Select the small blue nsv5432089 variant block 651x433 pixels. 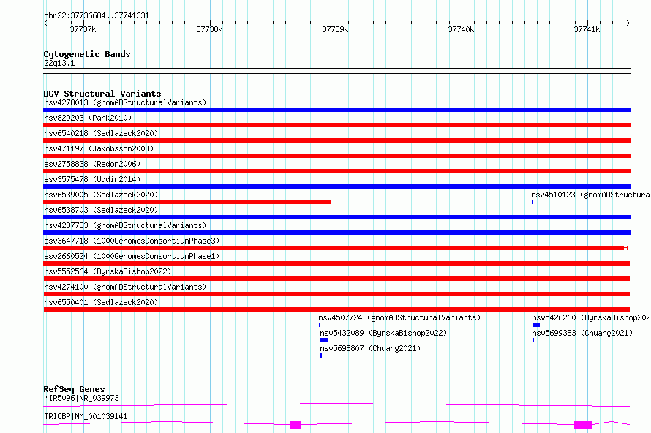[x=324, y=340]
